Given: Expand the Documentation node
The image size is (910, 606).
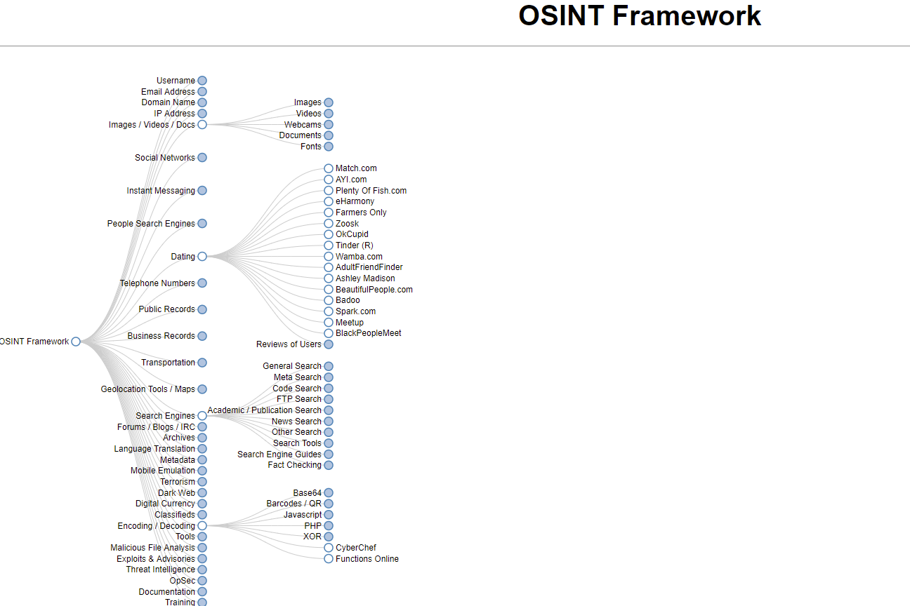Looking at the screenshot, I should (x=202, y=592).
